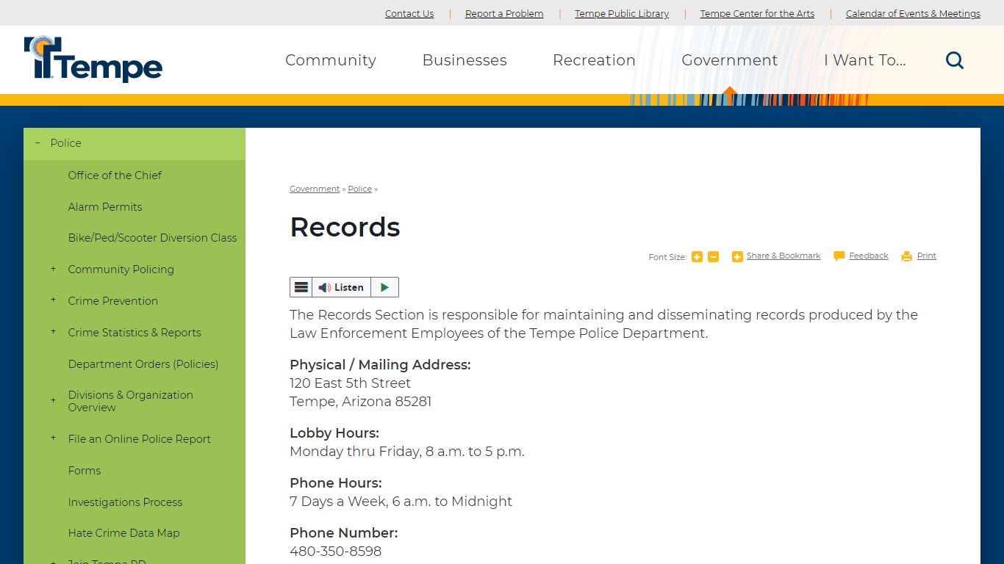The width and height of the screenshot is (1004, 564).
Task: Expand Crime Statistics & Reports submenu
Action: pos(53,332)
